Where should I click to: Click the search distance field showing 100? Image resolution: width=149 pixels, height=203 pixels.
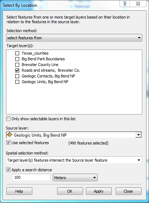click(x=31, y=177)
